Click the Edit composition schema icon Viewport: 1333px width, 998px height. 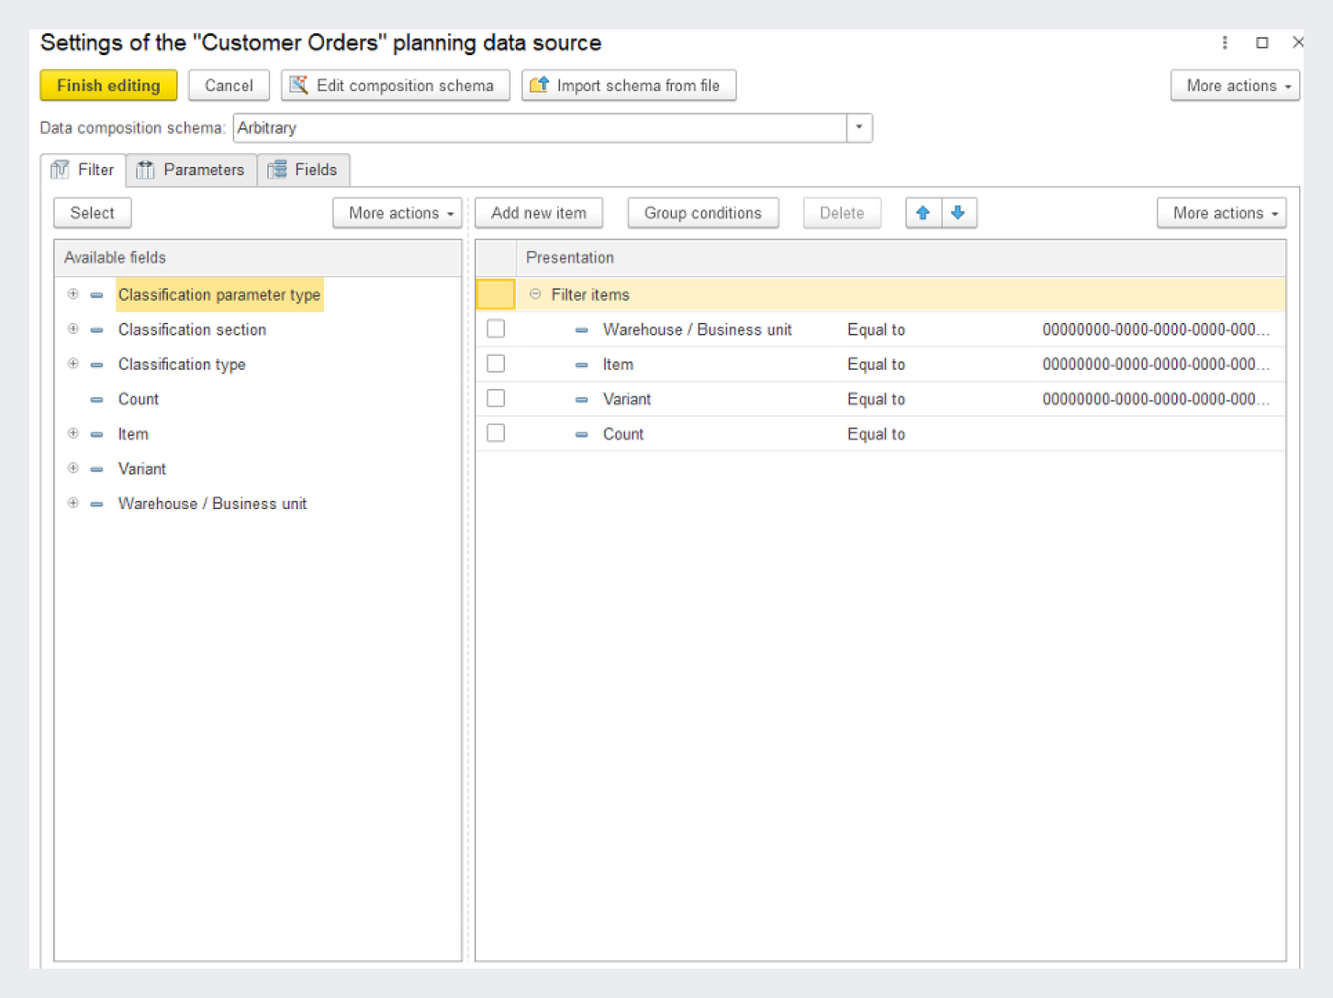(x=299, y=85)
